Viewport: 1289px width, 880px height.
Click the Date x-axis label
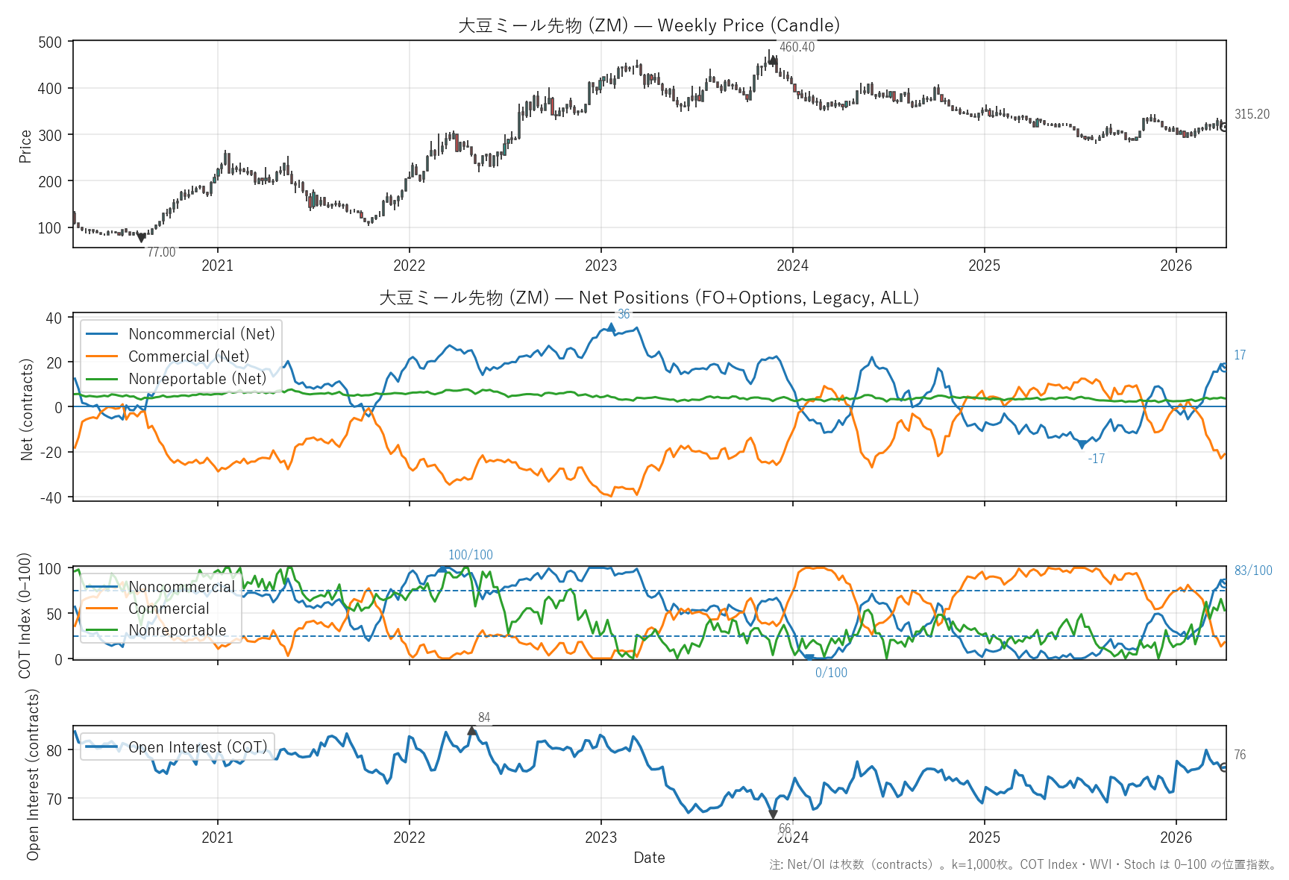[x=649, y=858]
